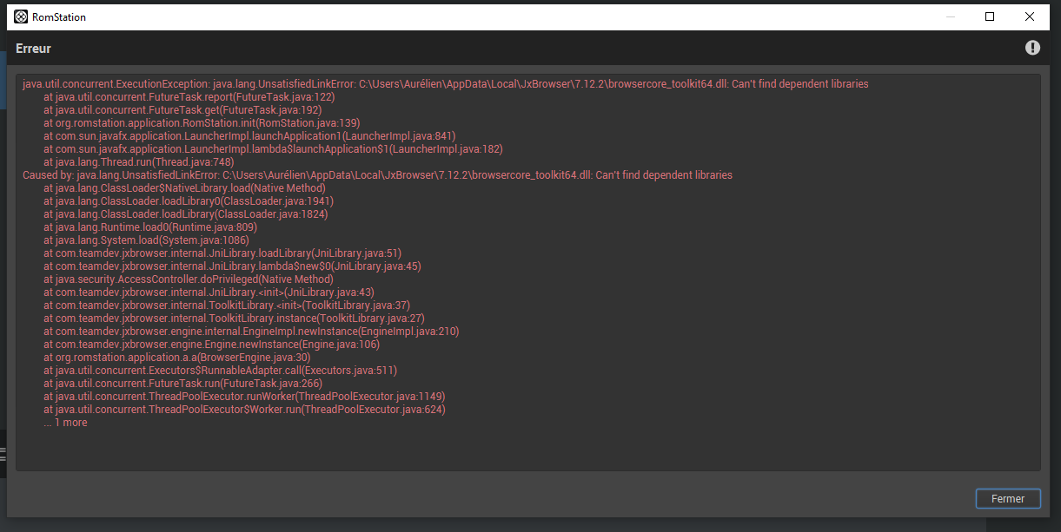Image resolution: width=1061 pixels, height=532 pixels.
Task: Click the System.load(System.java:1086) line
Action: pyautogui.click(x=146, y=240)
